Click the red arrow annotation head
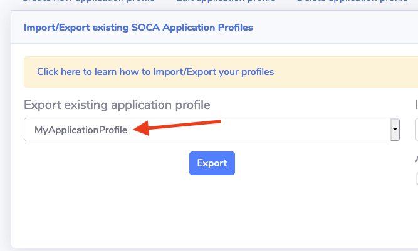The width and height of the screenshot is (418, 251). (x=142, y=129)
